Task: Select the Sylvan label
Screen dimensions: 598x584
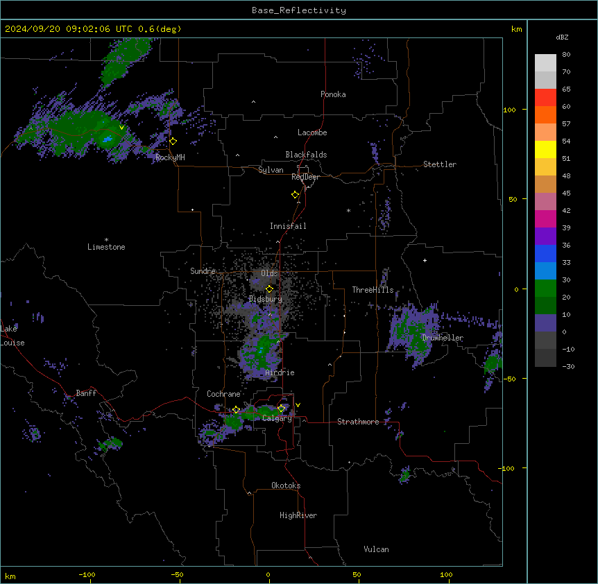Action: click(x=271, y=170)
